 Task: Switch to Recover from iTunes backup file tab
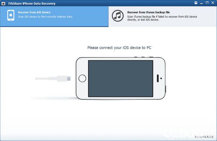coord(163,16)
